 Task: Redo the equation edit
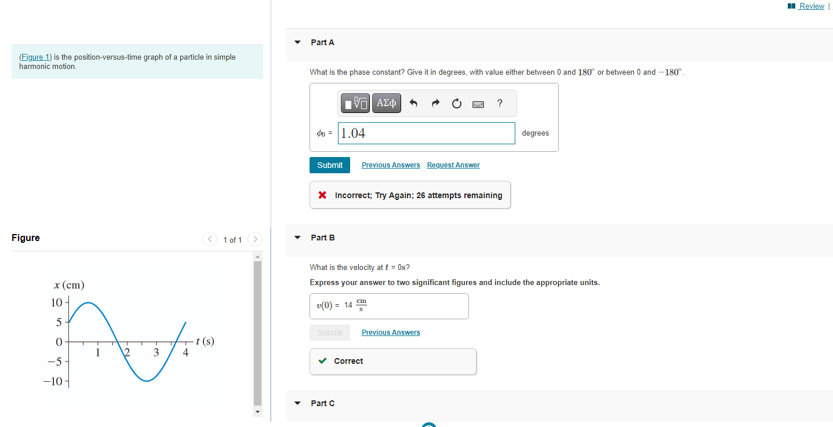tap(435, 103)
